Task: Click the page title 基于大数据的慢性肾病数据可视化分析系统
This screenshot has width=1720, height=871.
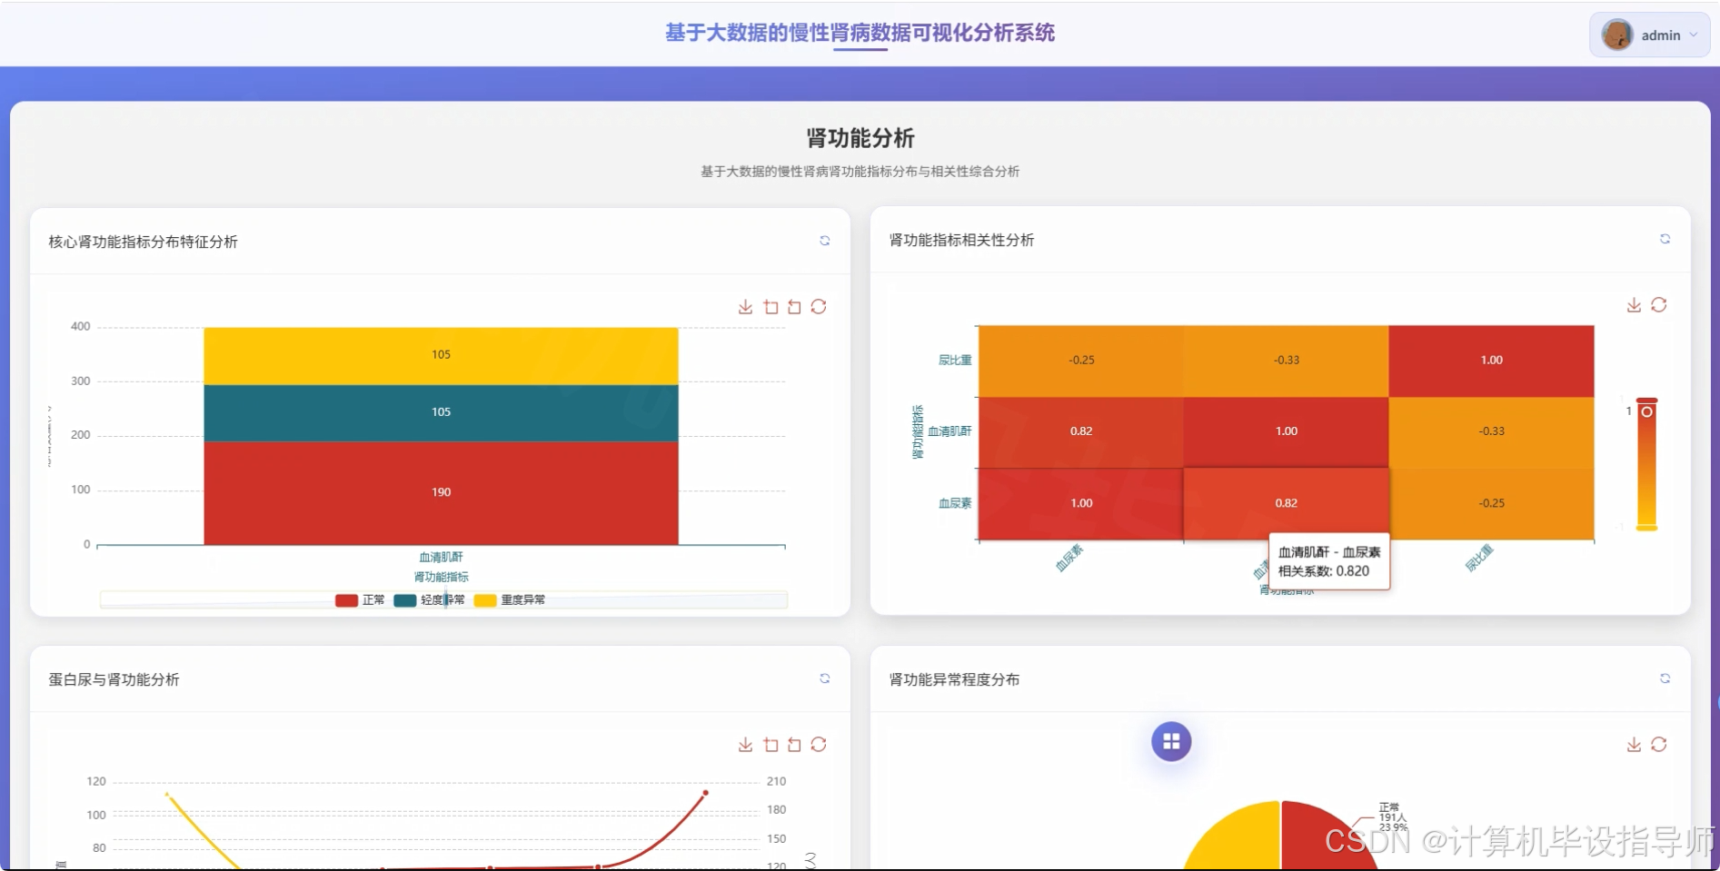Action: point(860,33)
